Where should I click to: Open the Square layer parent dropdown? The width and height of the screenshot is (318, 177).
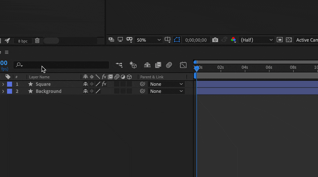(x=166, y=84)
